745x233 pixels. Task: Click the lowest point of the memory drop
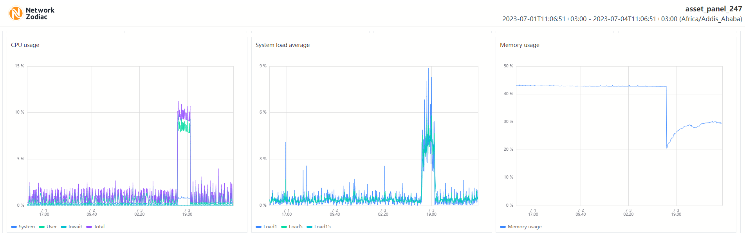(x=667, y=148)
